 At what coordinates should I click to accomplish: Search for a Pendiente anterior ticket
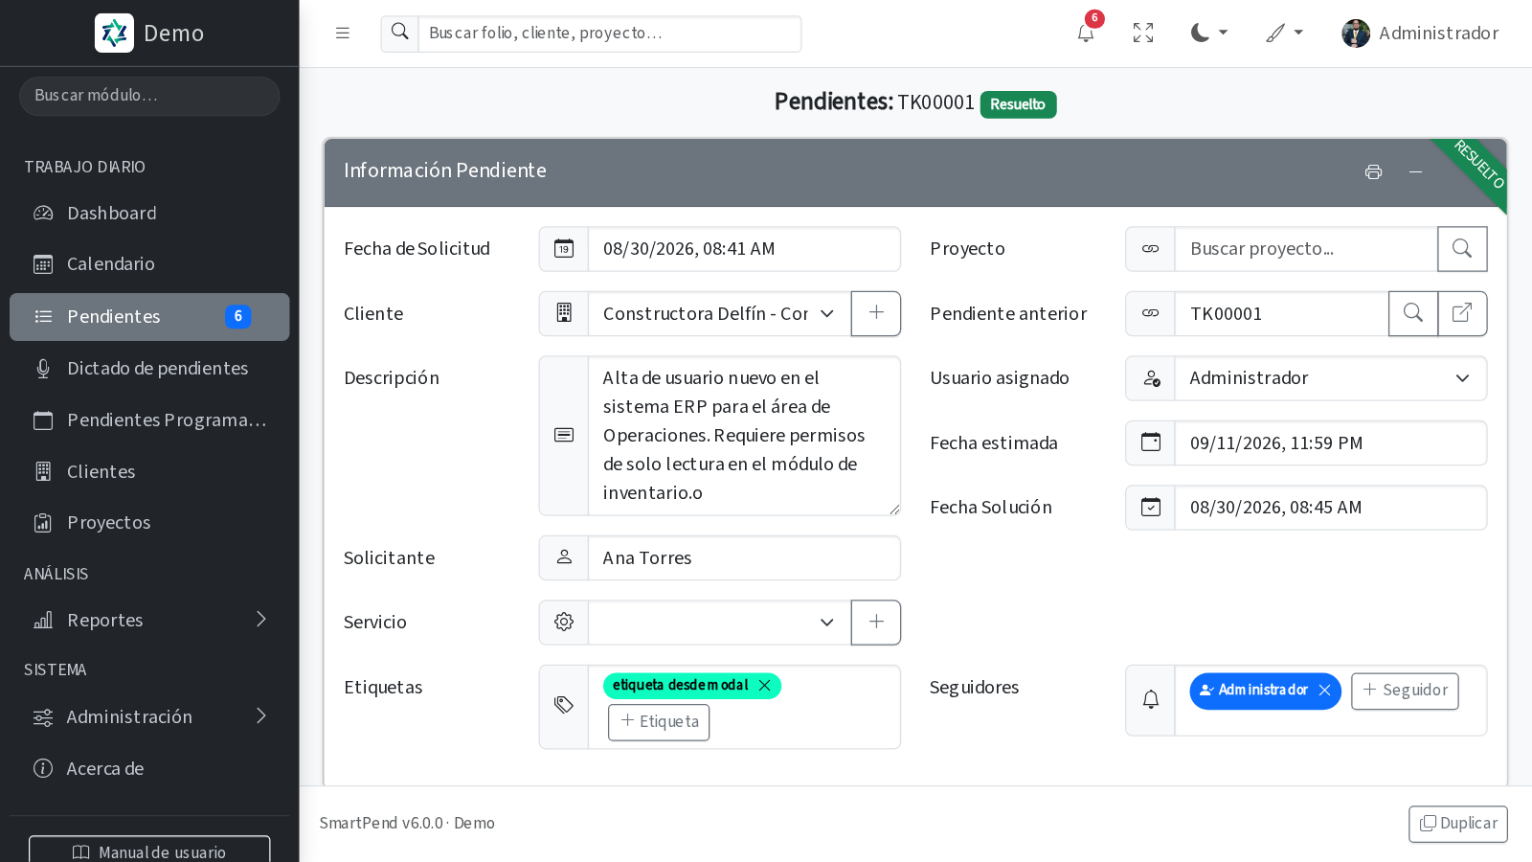(x=1413, y=313)
